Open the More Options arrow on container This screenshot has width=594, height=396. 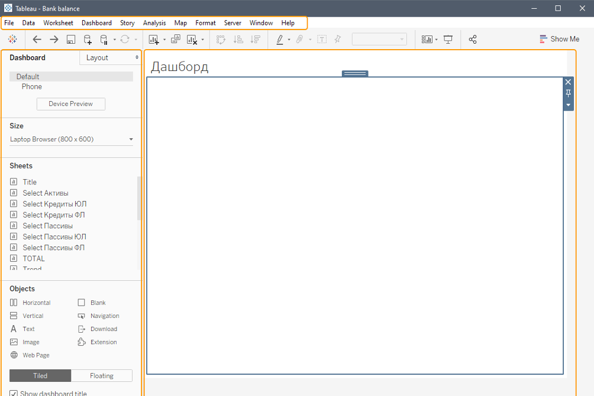(x=568, y=105)
